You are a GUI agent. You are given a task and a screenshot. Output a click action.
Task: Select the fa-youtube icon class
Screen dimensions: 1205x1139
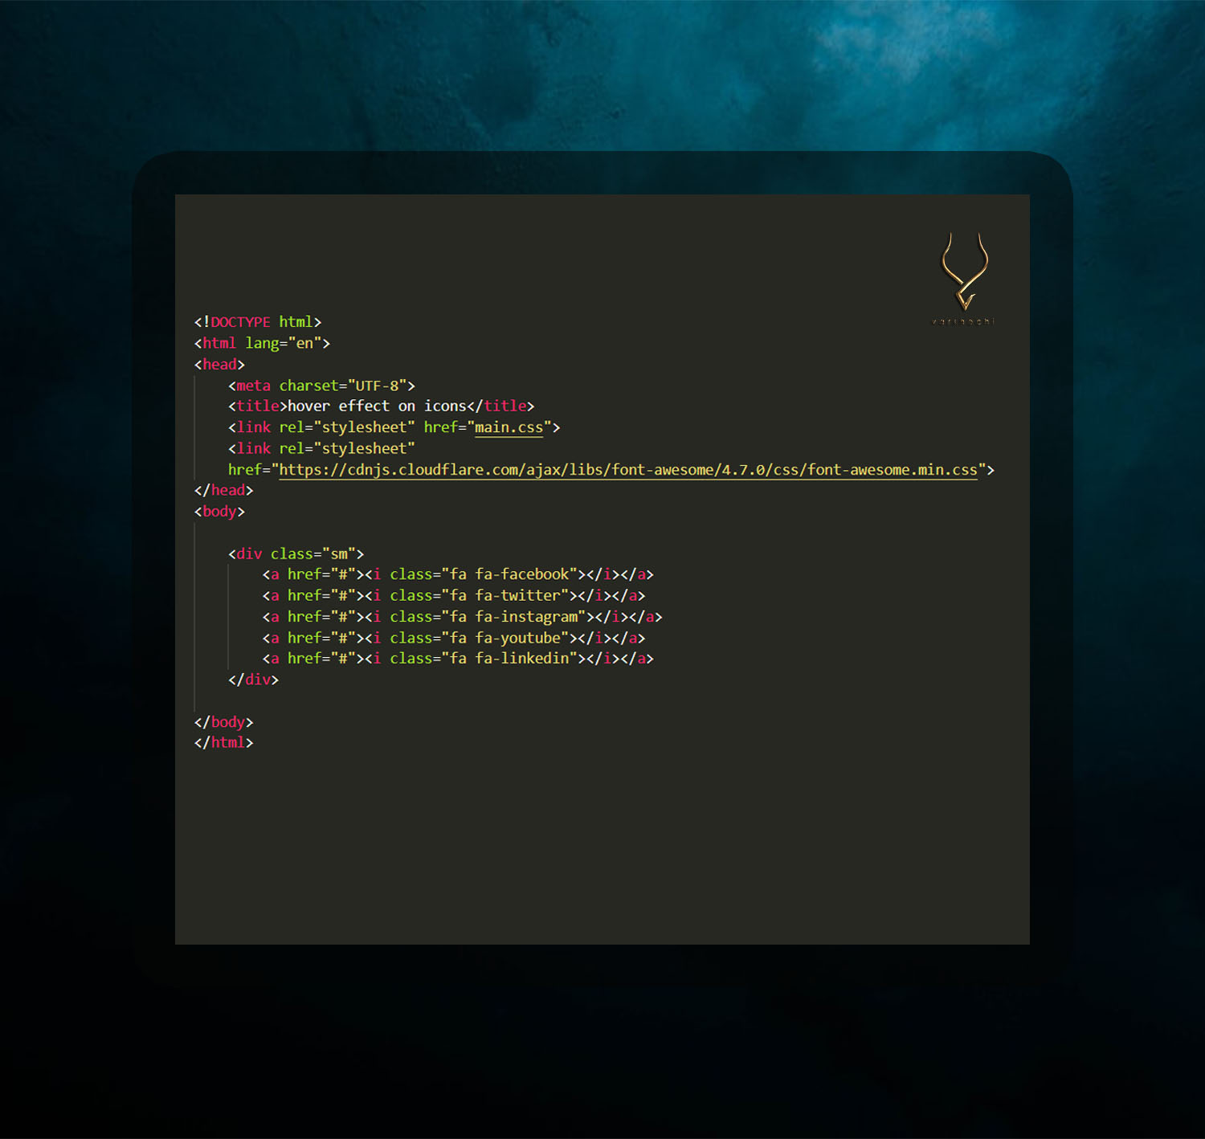tap(521, 638)
